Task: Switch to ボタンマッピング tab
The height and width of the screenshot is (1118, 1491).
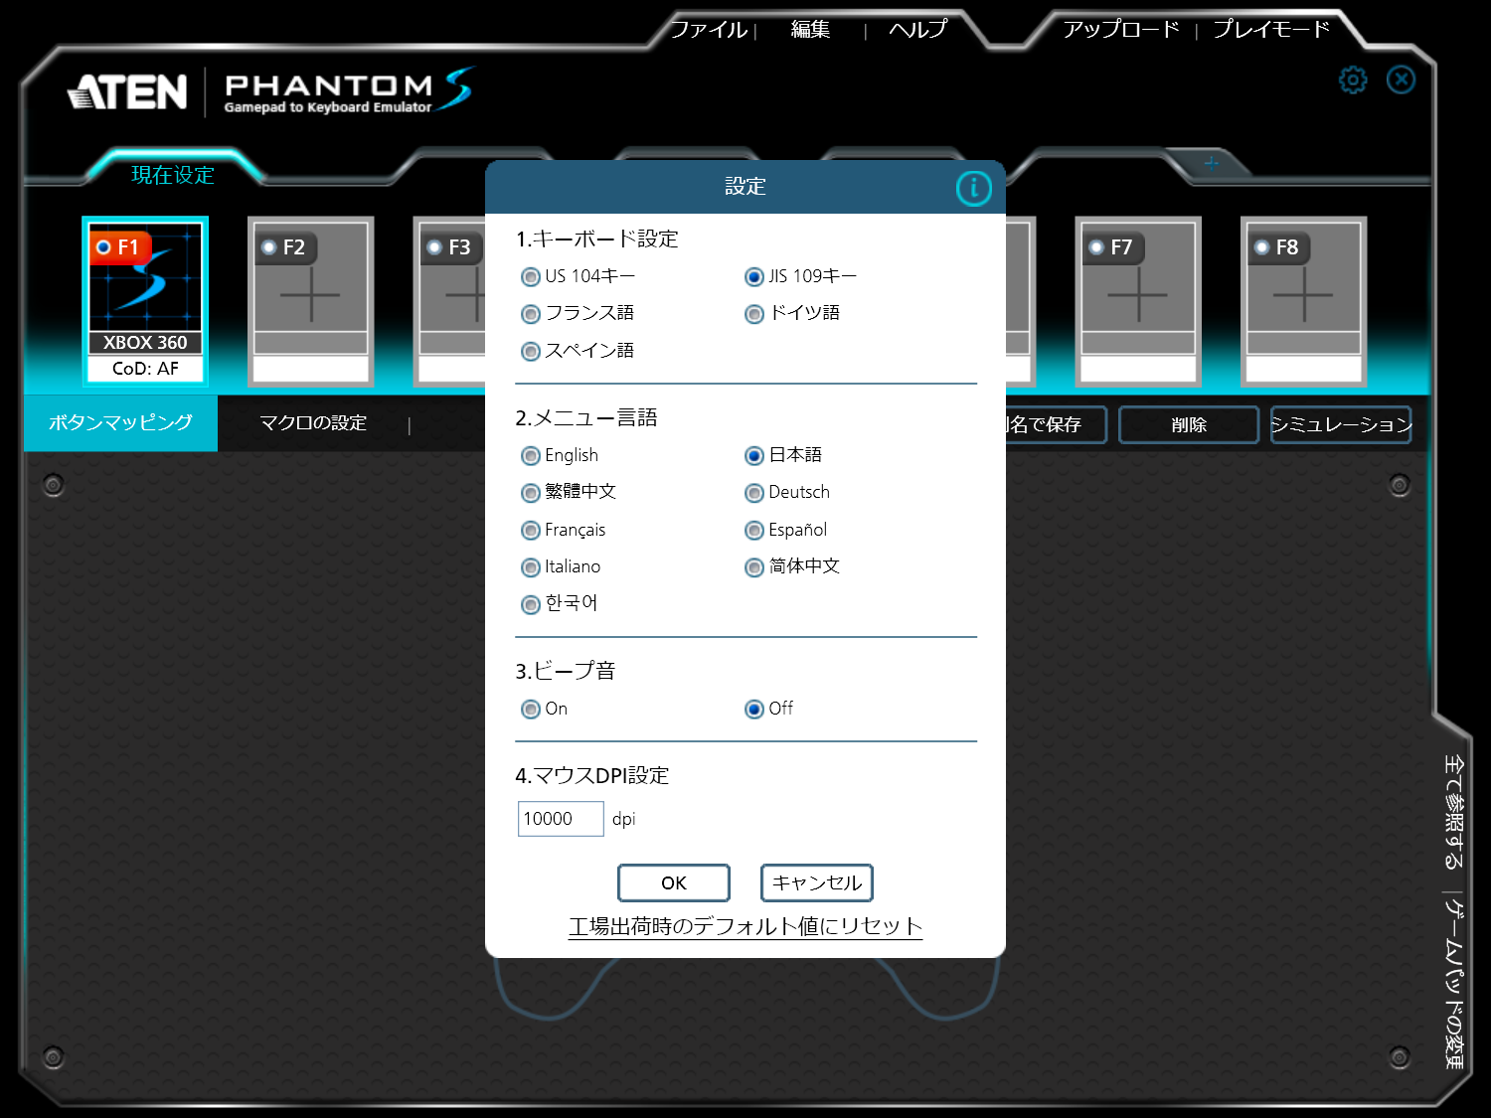Action: pos(120,423)
